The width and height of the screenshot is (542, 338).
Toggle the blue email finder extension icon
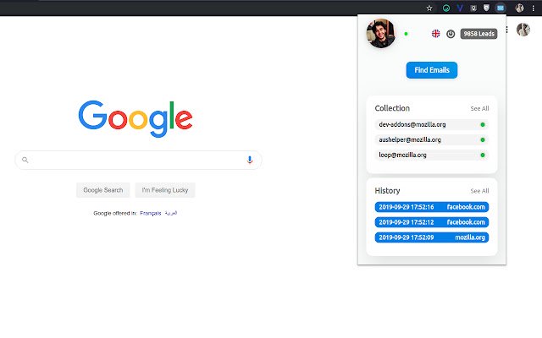[x=501, y=8]
